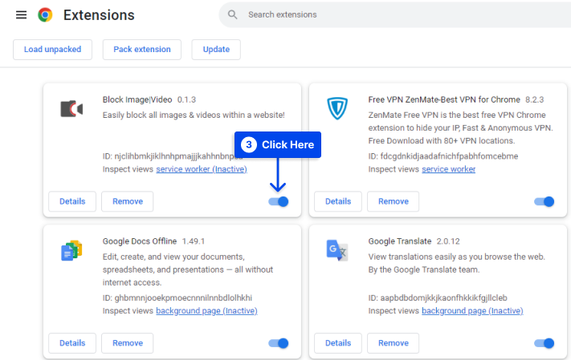
Task: Click the ID aapbdbdomjkkjkaonfhkkikfgjllcleb text
Action: [438, 297]
